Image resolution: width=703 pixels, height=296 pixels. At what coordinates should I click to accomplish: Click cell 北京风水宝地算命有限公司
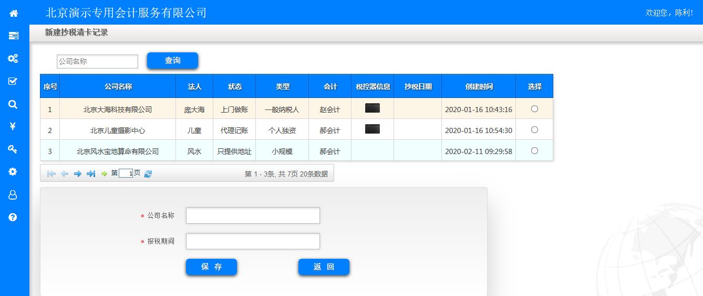tap(118, 151)
